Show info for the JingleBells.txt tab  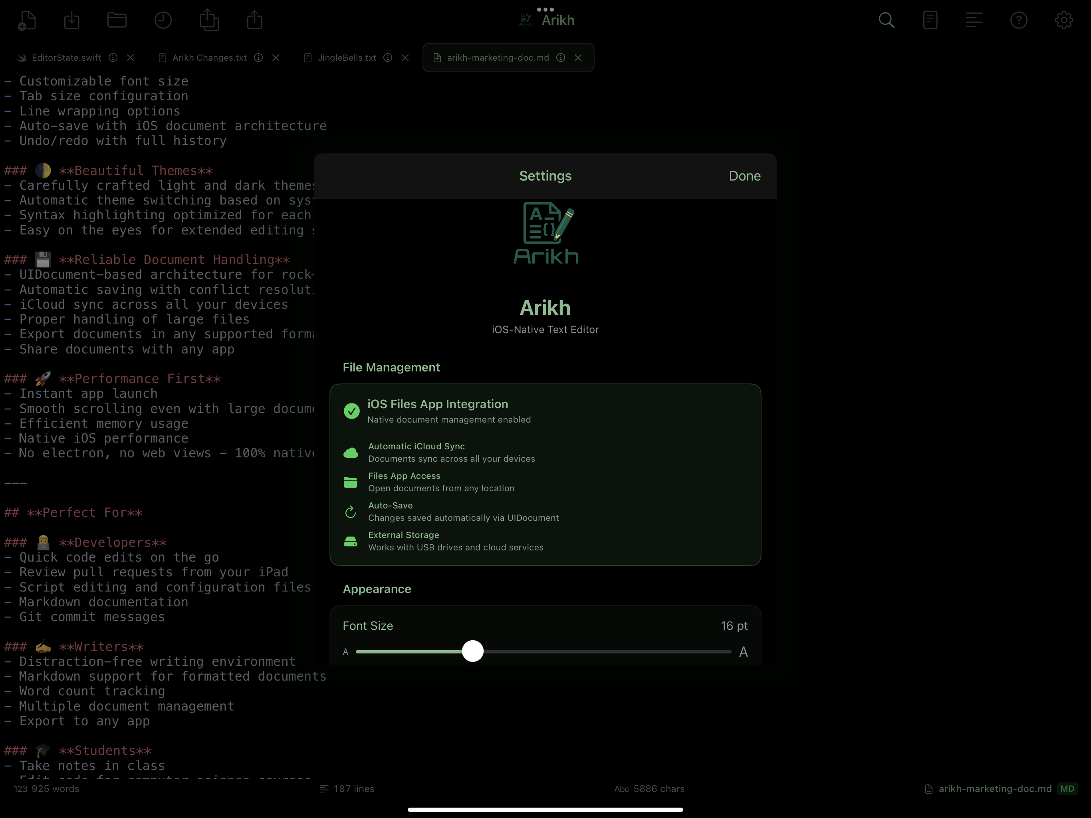pyautogui.click(x=388, y=58)
